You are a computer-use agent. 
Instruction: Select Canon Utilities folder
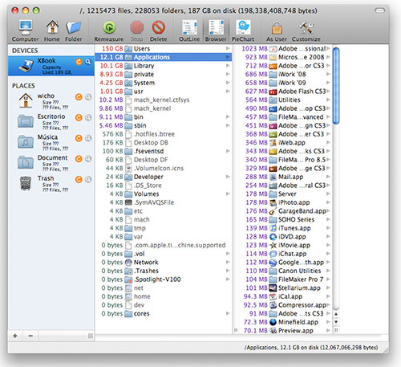pos(286,271)
